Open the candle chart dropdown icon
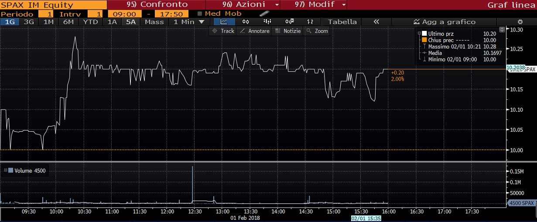 289,21
